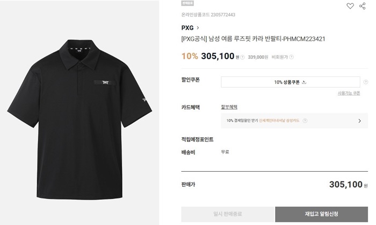The height and width of the screenshot is (225, 376).
Task: Click the PXG brand name link
Action: pos(187,27)
